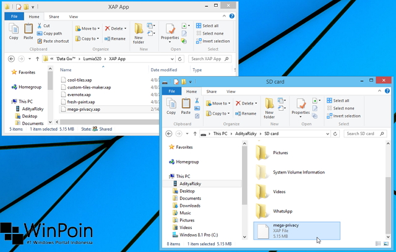Refresh the SD card address bar

[x=335, y=134]
